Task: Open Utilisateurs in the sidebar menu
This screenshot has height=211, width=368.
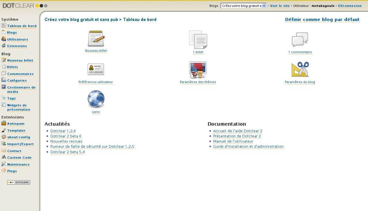Action: [18, 39]
